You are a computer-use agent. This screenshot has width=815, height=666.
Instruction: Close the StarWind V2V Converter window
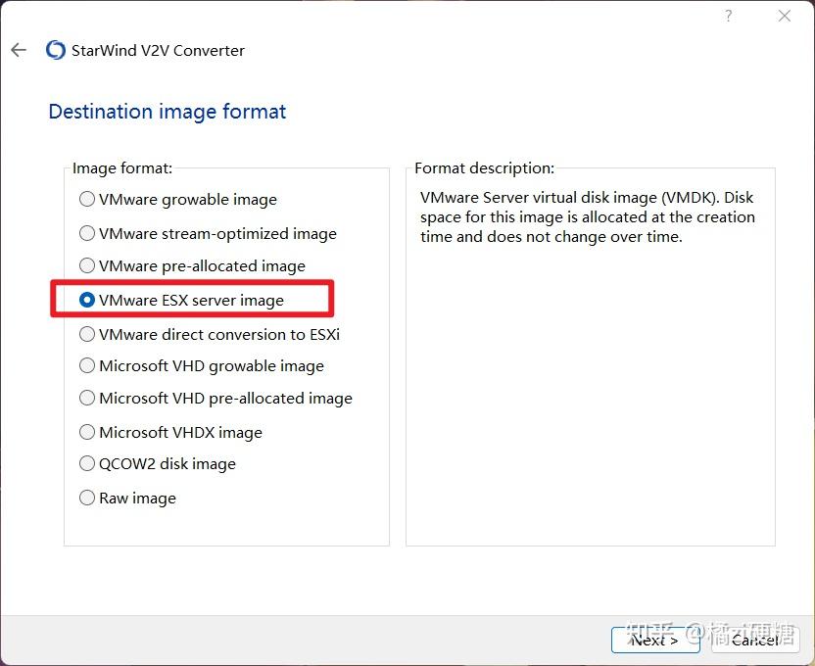tap(783, 16)
